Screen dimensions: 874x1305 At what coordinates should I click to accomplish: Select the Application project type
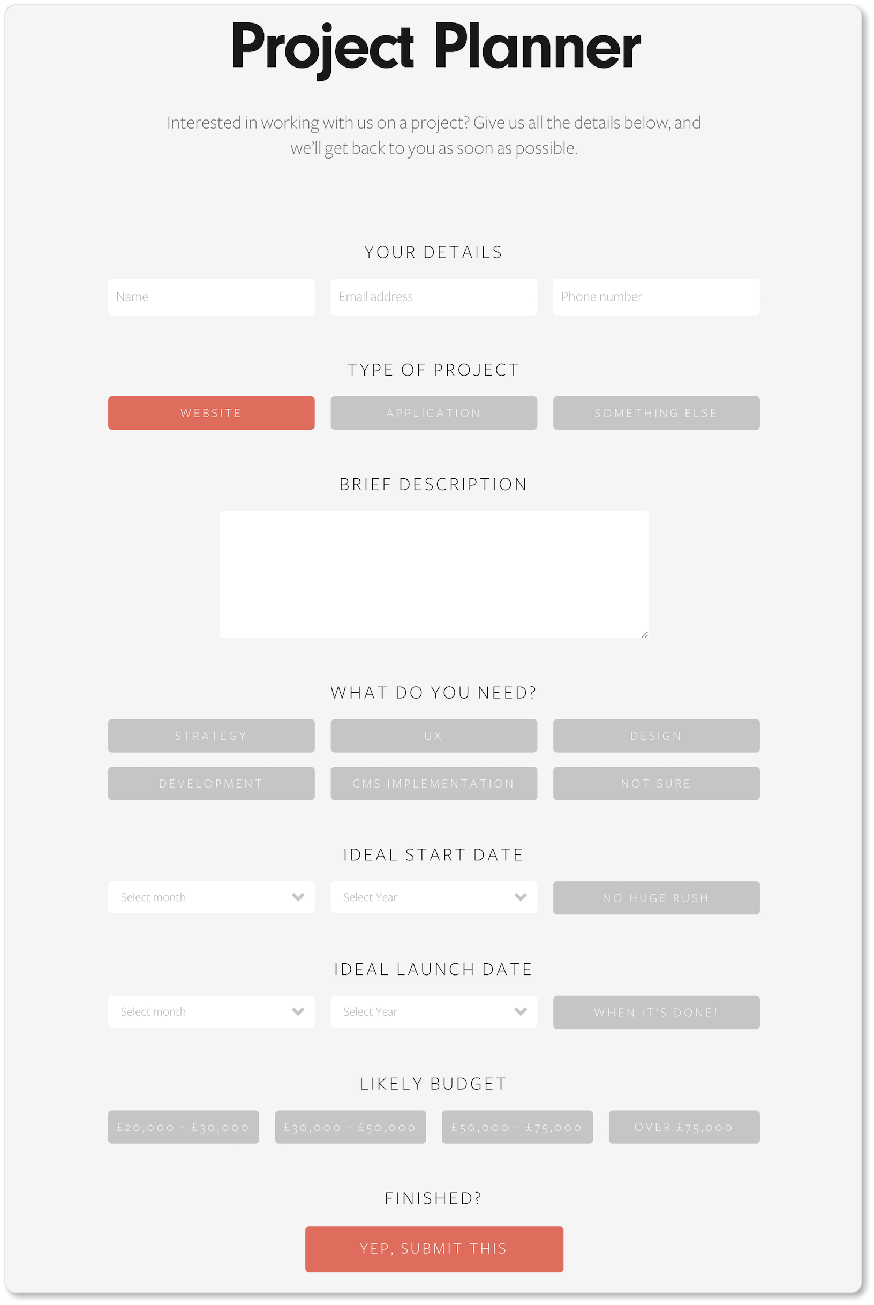433,413
